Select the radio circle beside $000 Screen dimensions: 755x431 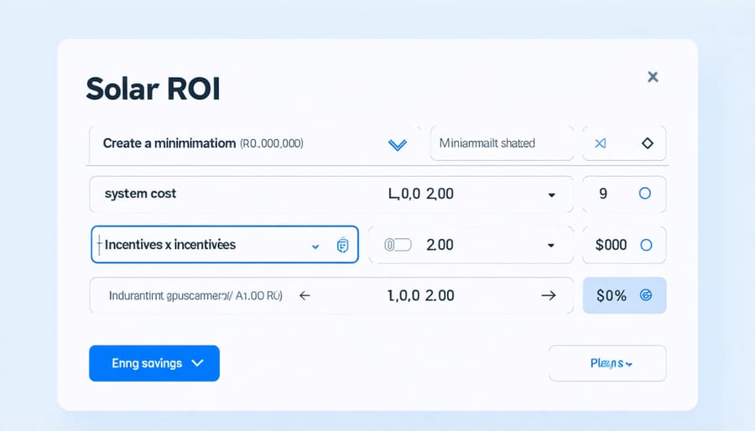tap(646, 245)
